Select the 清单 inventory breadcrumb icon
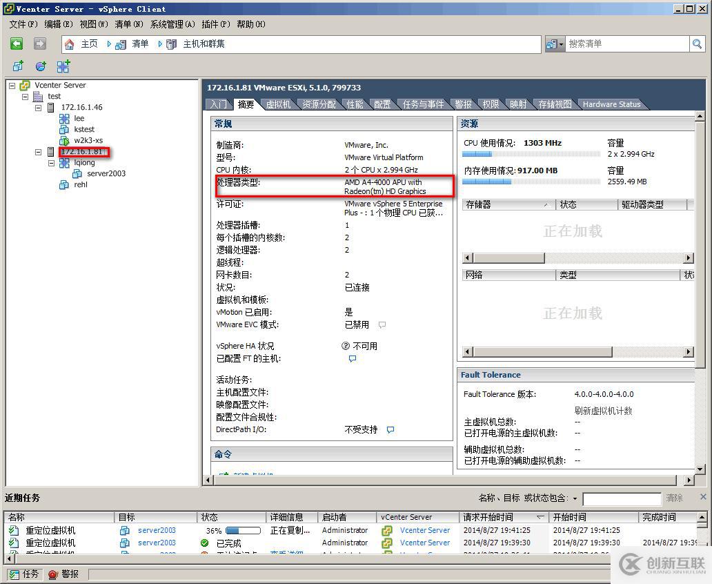The width and height of the screenshot is (712, 584). click(x=121, y=43)
